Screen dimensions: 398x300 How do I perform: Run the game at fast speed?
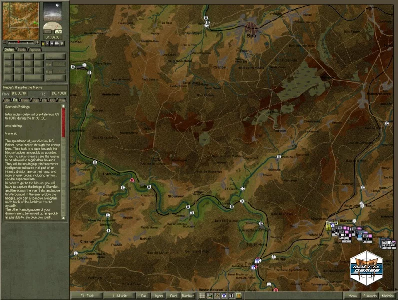click(x=52, y=44)
